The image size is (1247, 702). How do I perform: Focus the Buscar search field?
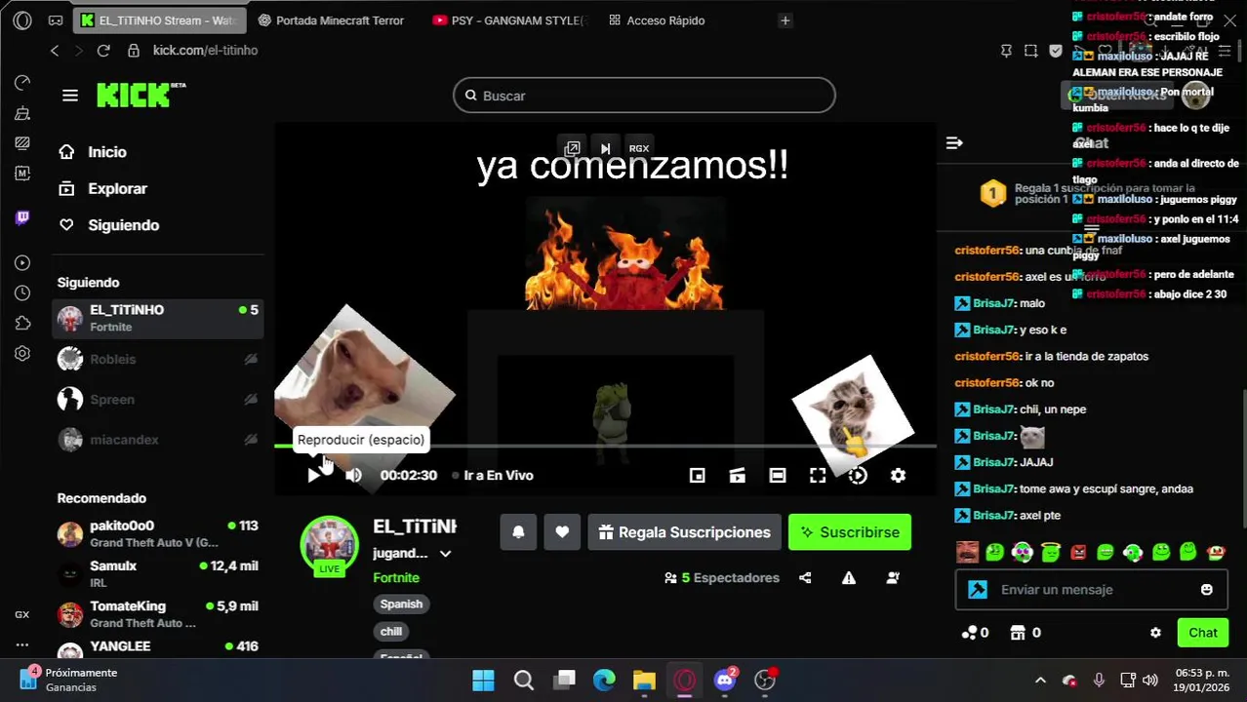pos(644,96)
